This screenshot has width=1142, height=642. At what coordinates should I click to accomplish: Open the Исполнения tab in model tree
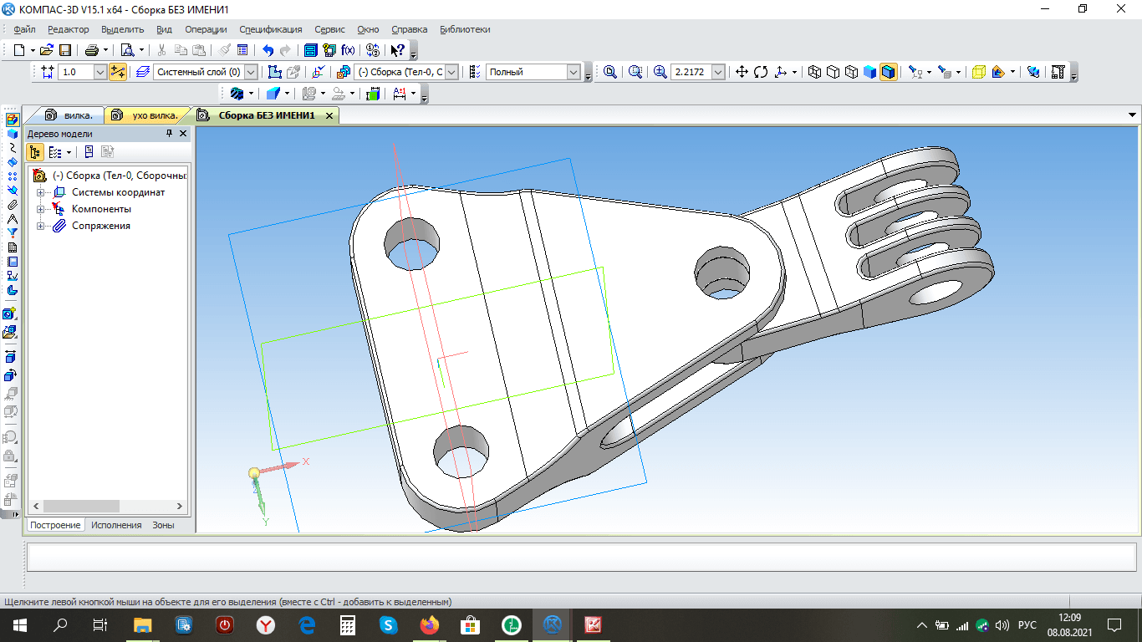coord(116,525)
